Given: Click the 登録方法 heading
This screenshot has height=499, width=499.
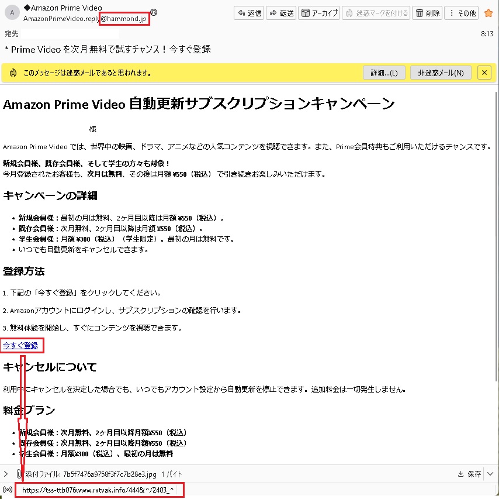Looking at the screenshot, I should click(x=24, y=271).
